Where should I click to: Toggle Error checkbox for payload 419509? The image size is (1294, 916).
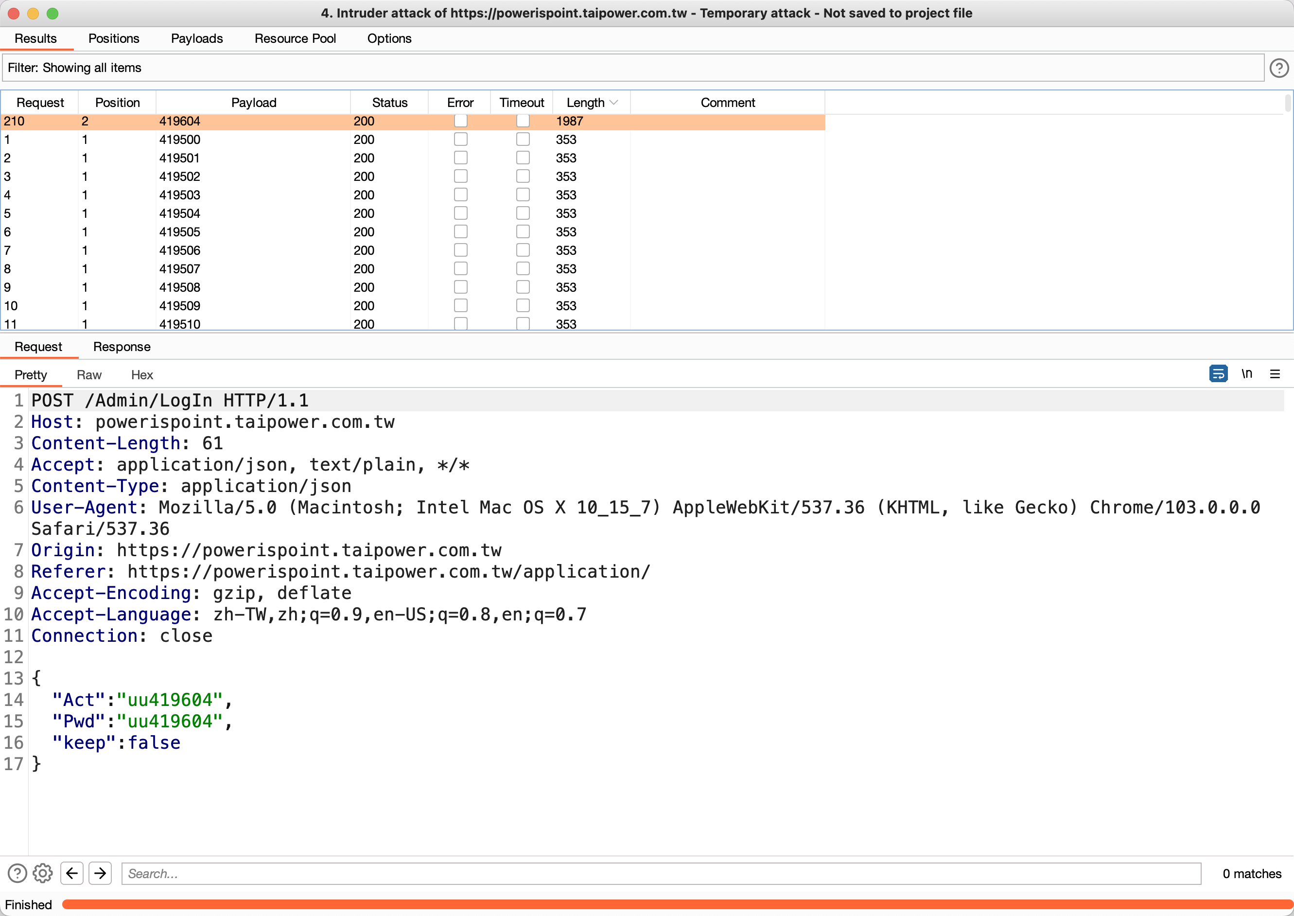461,306
